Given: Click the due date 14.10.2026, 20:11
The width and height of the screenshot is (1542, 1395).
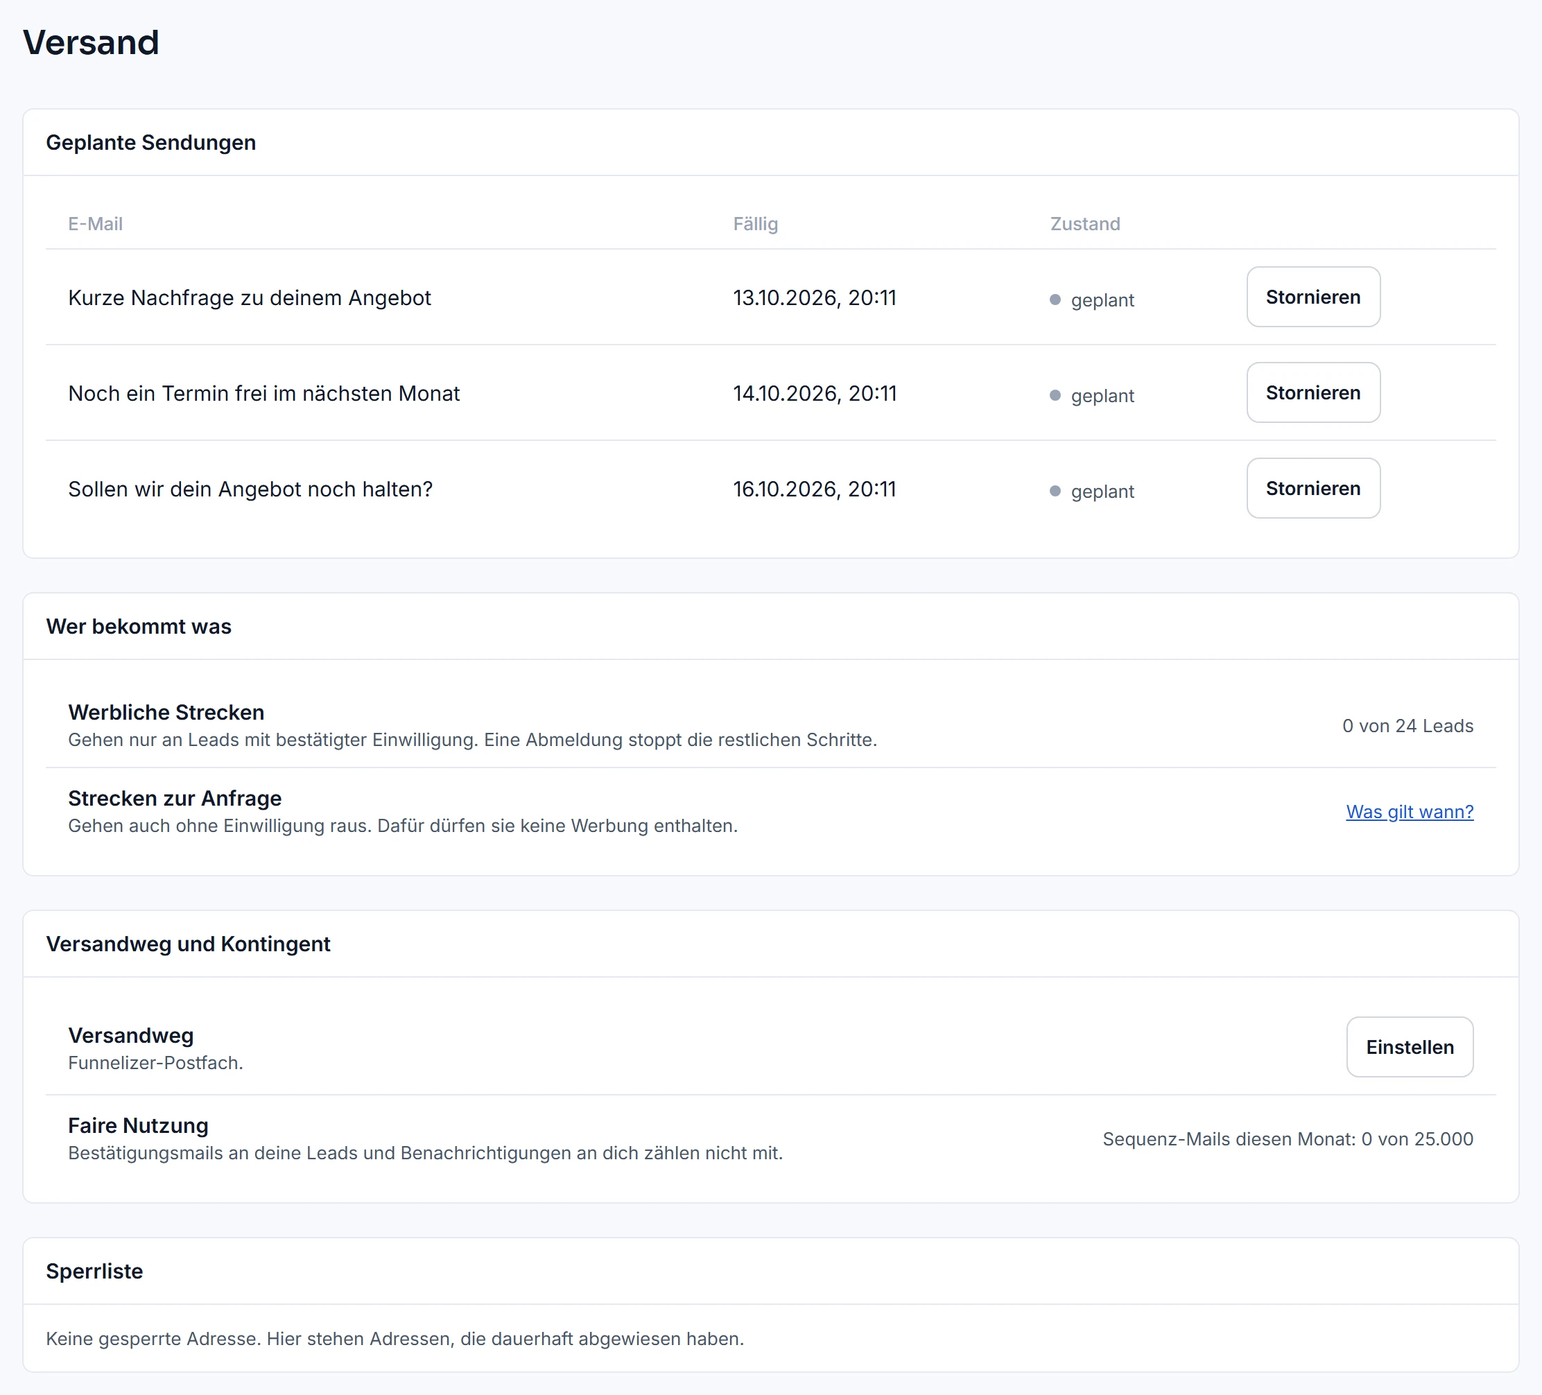Looking at the screenshot, I should point(814,393).
